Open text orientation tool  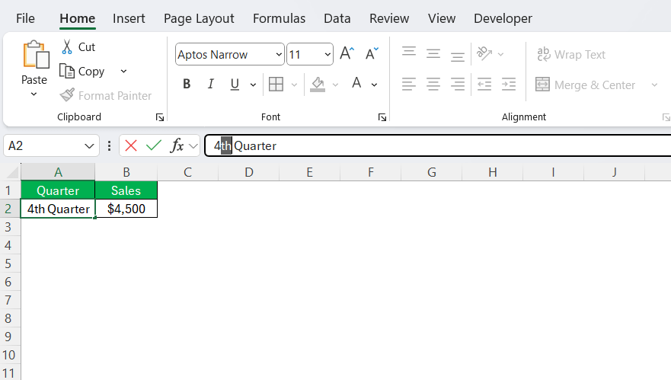pos(484,53)
